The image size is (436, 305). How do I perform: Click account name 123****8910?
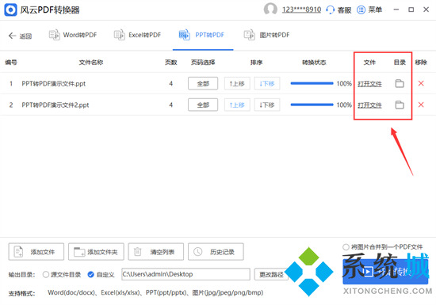[x=301, y=10]
